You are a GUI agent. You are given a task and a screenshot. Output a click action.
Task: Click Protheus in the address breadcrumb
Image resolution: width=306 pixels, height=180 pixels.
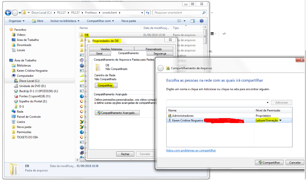click(91, 12)
